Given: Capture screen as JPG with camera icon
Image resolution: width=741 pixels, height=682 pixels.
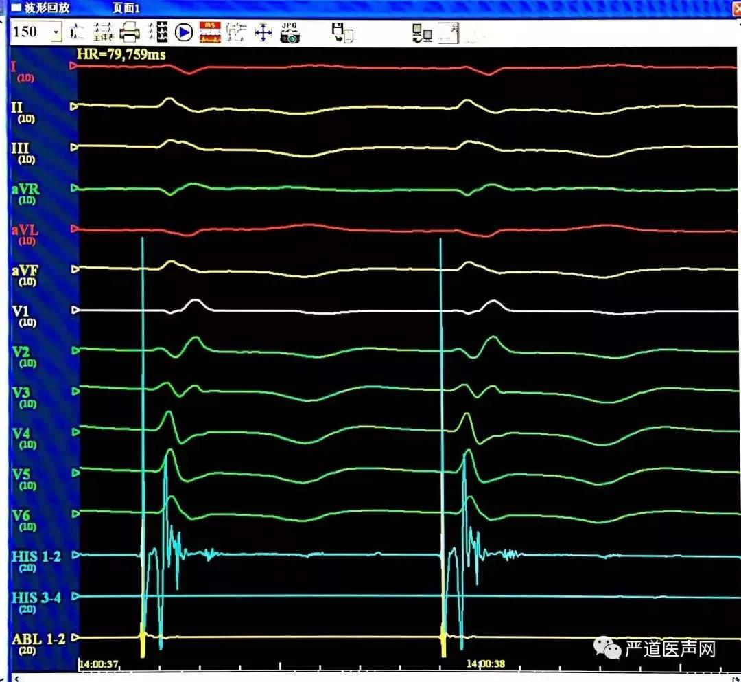Looking at the screenshot, I should [x=290, y=32].
